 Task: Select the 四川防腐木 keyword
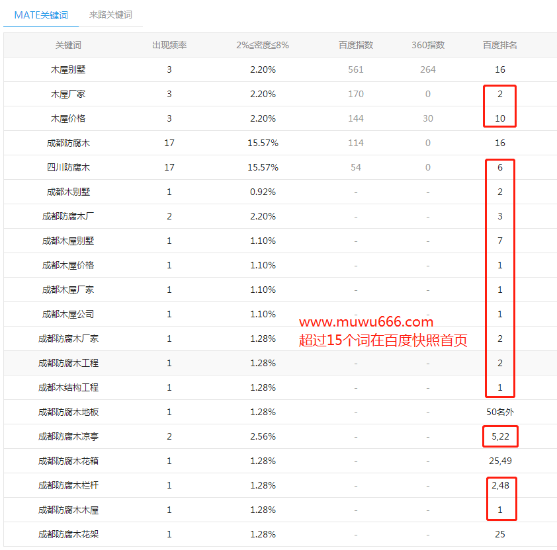point(68,167)
